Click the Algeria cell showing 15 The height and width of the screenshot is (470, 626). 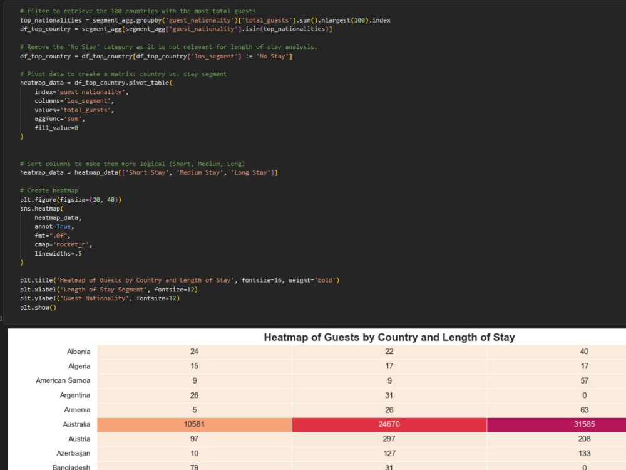point(195,366)
